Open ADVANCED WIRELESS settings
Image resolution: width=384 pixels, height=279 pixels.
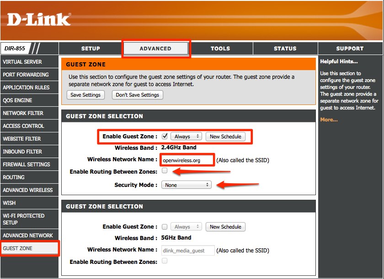[29, 190]
